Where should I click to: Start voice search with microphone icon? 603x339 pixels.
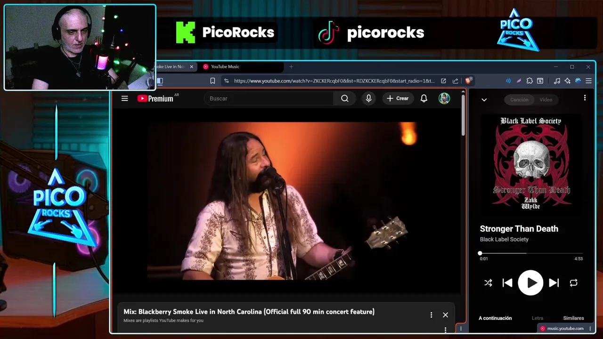(x=368, y=98)
